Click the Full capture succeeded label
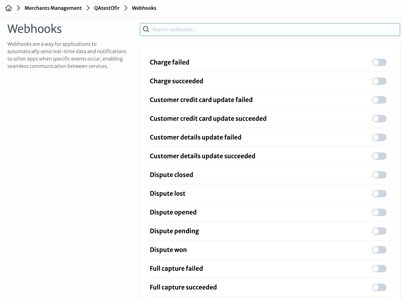 pyautogui.click(x=183, y=287)
